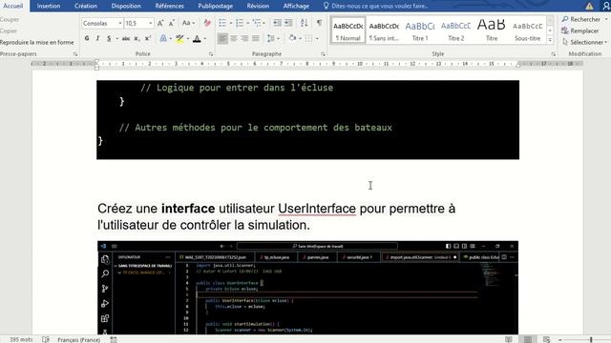Apply Sous-titre style
The width and height of the screenshot is (611, 343).
coord(527,30)
